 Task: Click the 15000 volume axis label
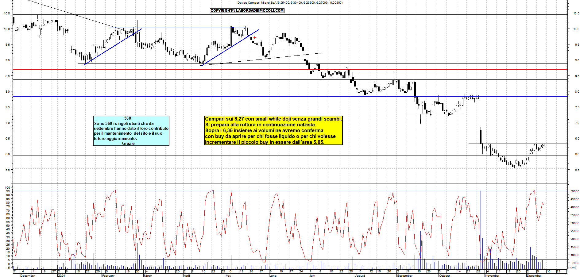pos(575,247)
